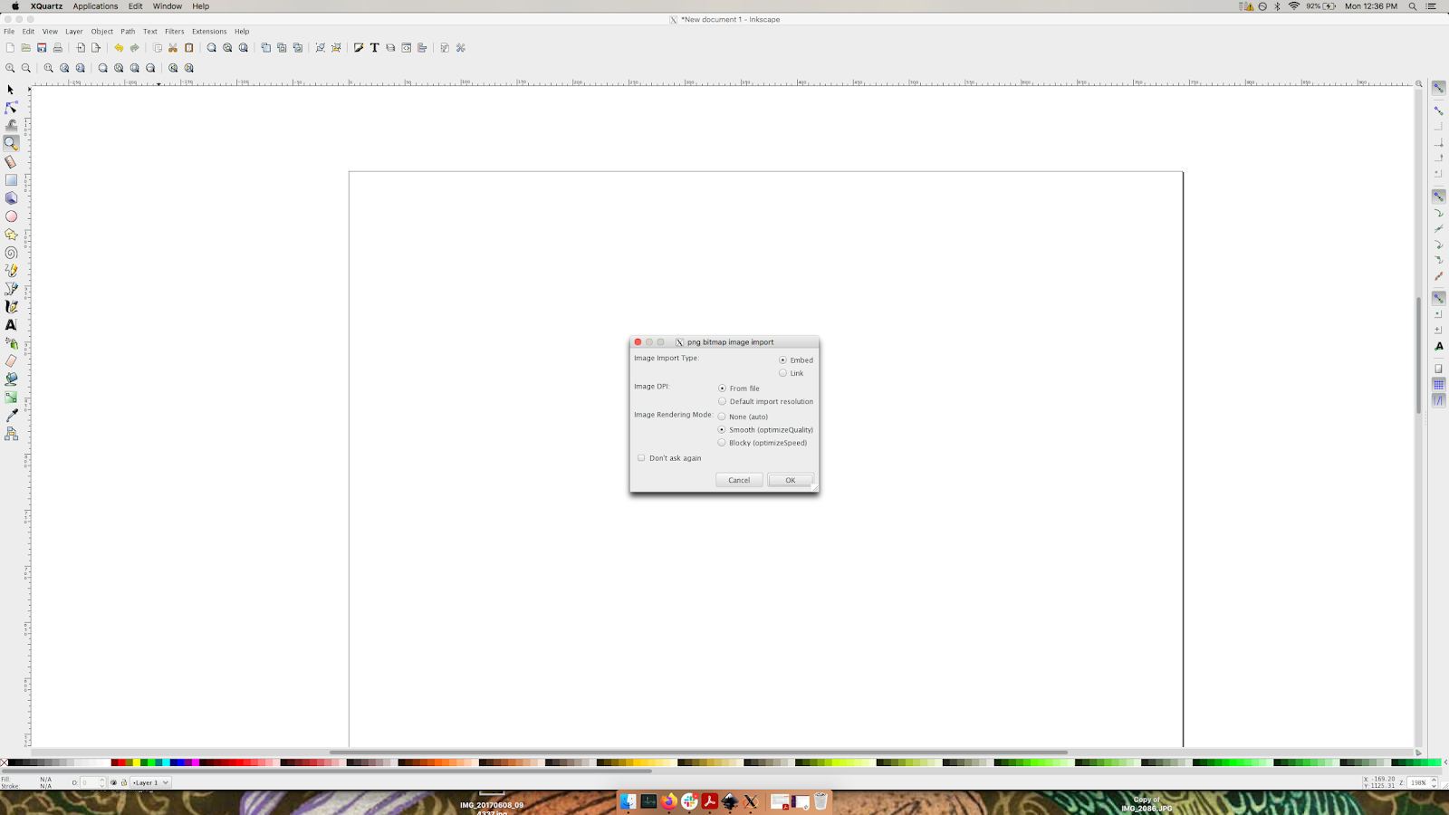Open the Extensions menu
This screenshot has width=1449, height=815.
point(209,31)
